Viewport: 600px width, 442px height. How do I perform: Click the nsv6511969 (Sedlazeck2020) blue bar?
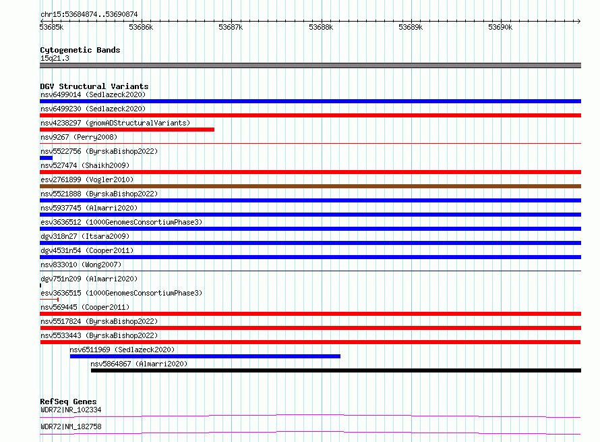205,356
